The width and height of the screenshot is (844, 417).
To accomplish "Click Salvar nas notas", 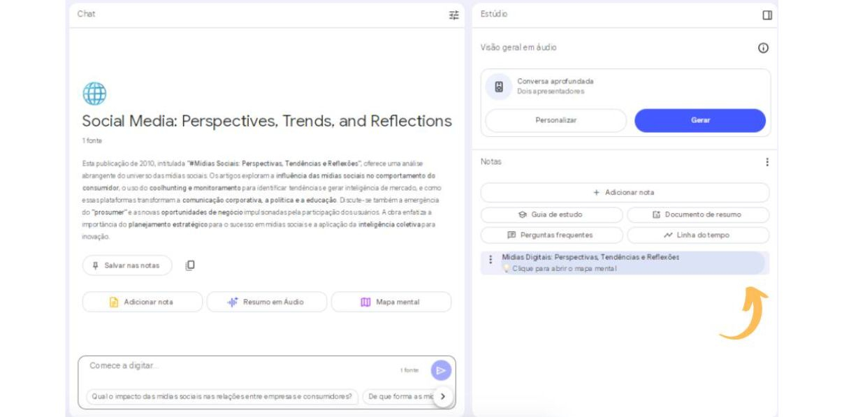I will (x=127, y=265).
